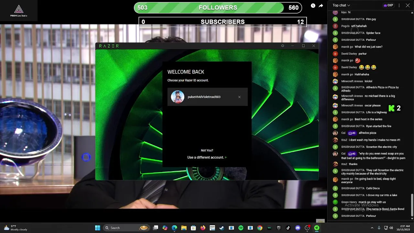Click Pogo's "wtf hahahah" message
The image size is (414, 233).
(x=359, y=26)
